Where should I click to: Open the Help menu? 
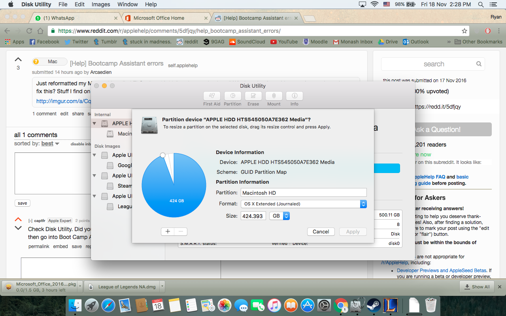tap(151, 4)
